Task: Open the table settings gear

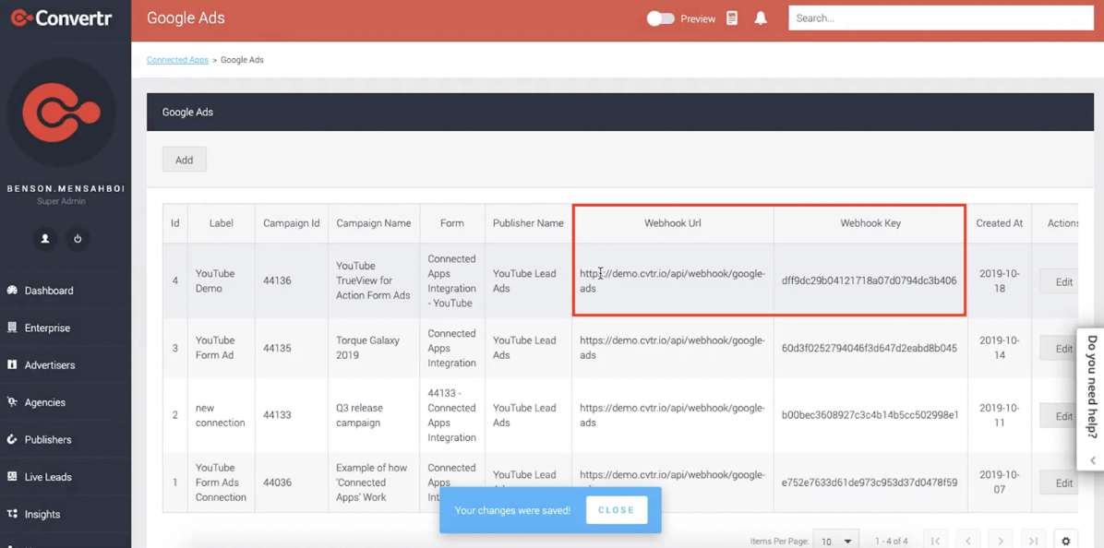Action: pyautogui.click(x=1066, y=541)
